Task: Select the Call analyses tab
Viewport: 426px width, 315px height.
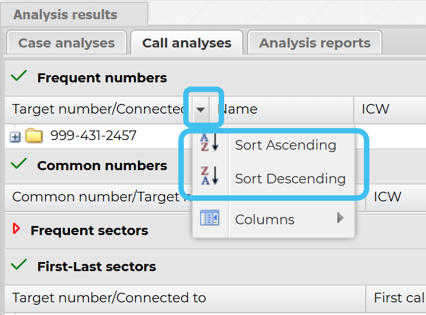Action: pos(187,43)
